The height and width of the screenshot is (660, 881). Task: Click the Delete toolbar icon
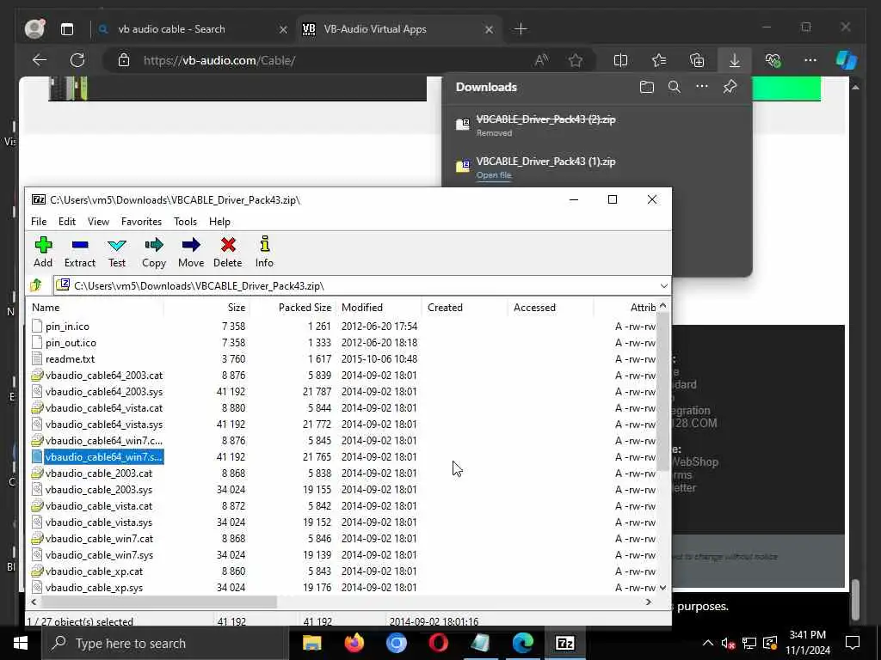(227, 252)
